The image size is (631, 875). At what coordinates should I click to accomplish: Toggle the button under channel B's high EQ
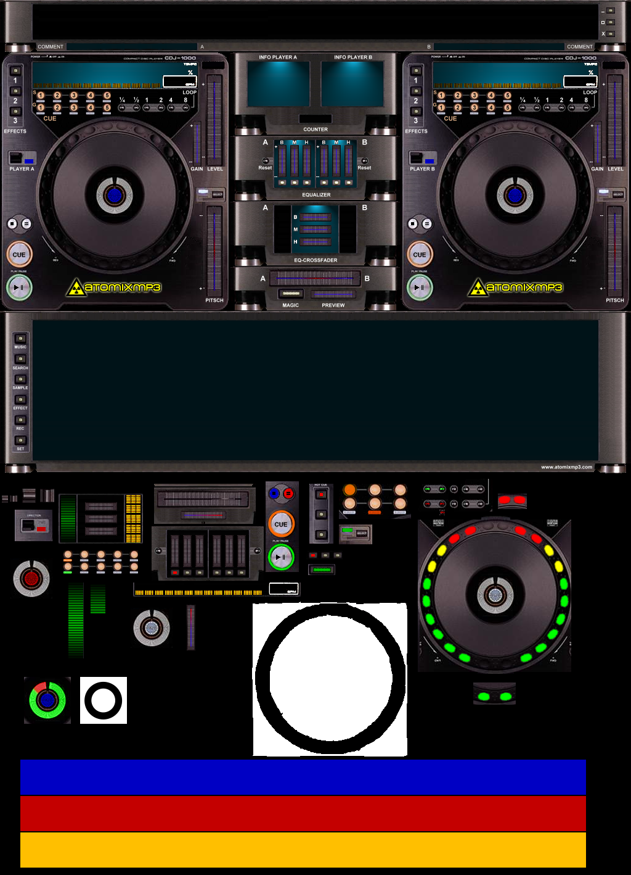tap(349, 183)
